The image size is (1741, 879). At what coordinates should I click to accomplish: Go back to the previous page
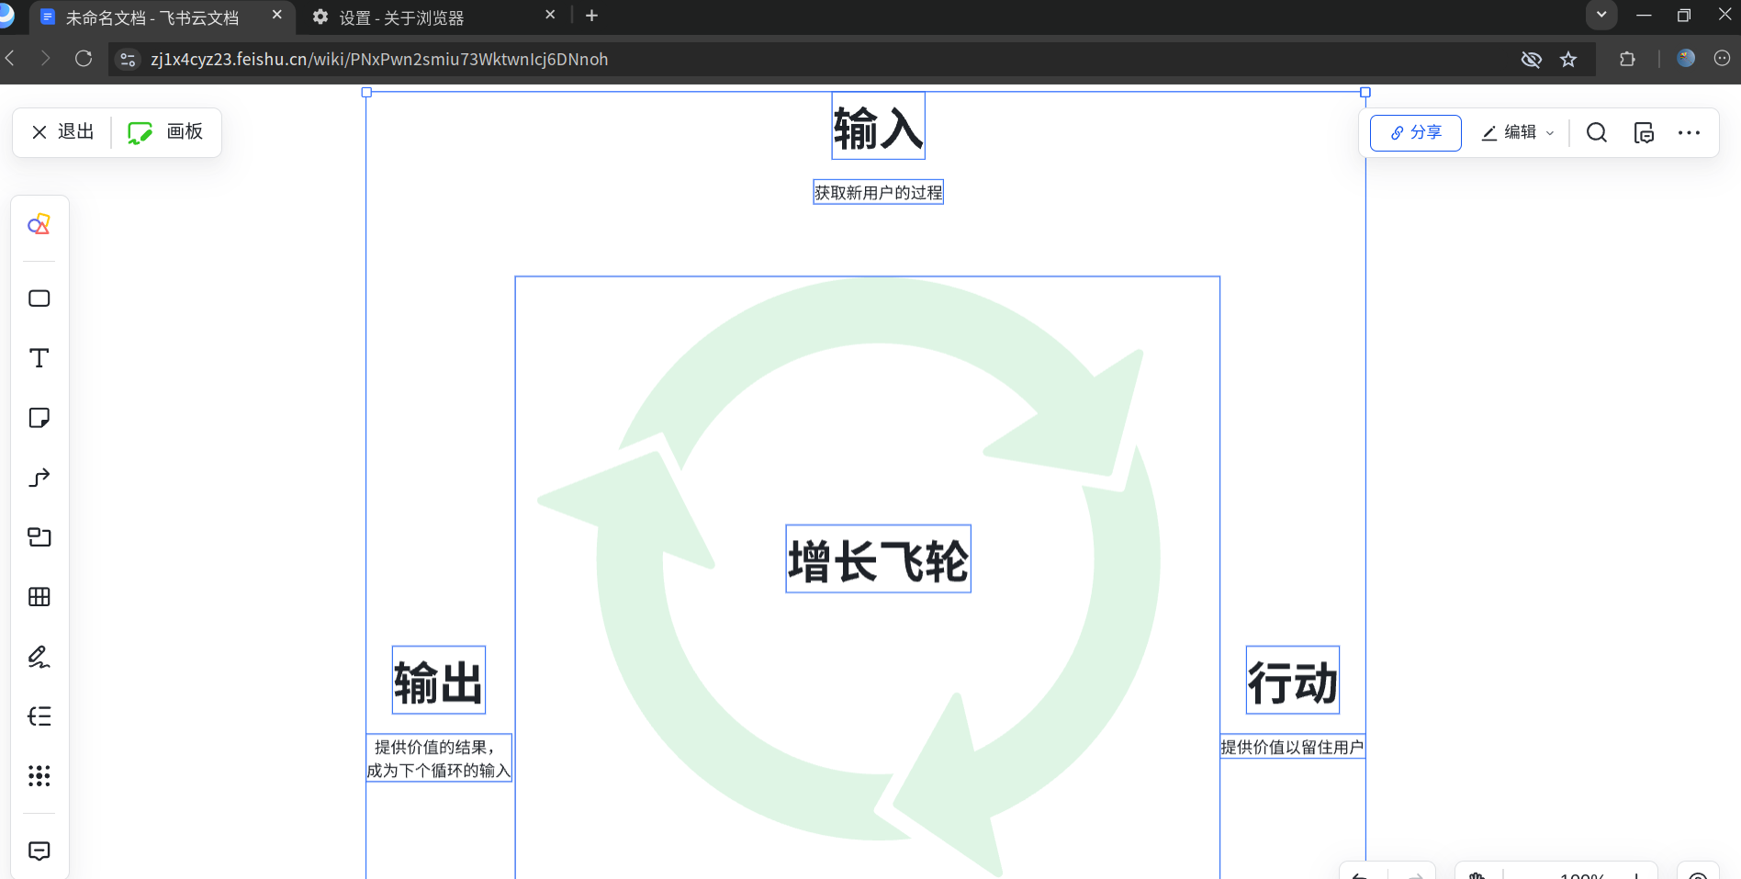(10, 59)
